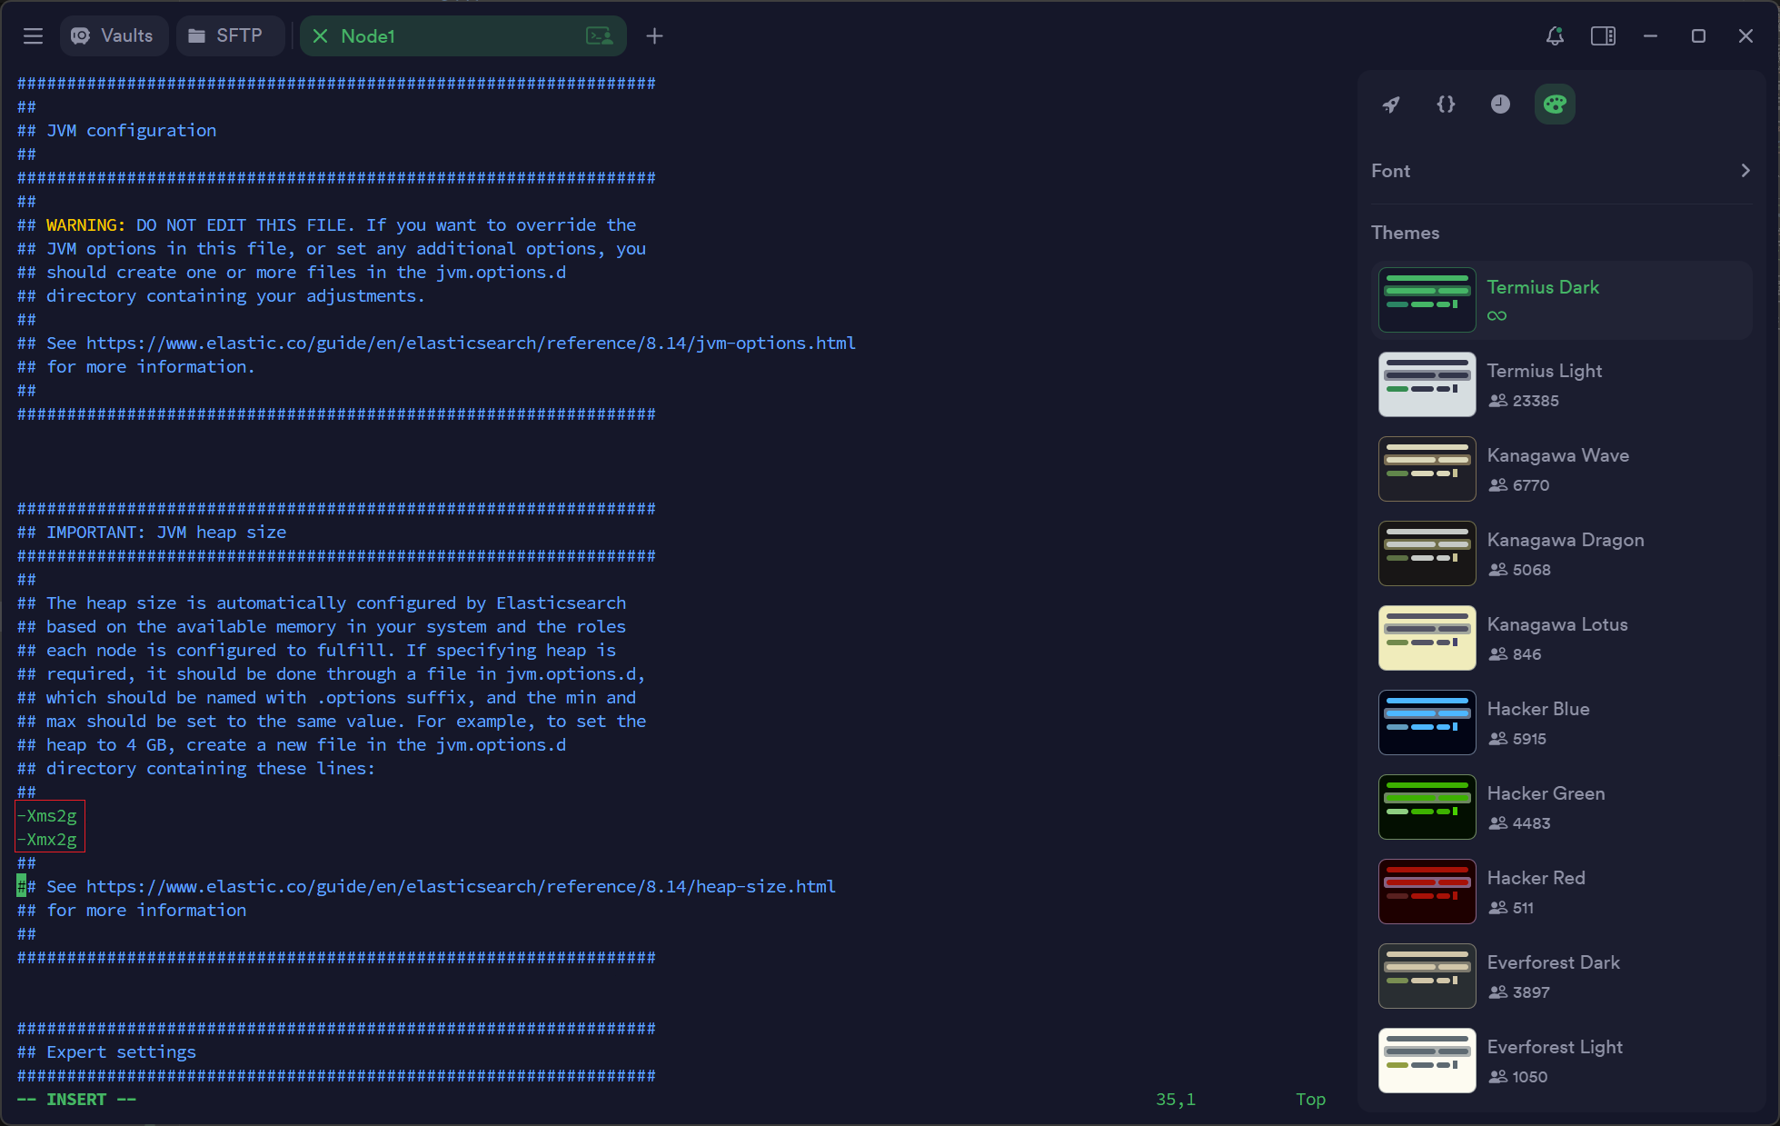Viewport: 1780px width, 1126px height.
Task: Open the snippets curly braces icon
Action: tap(1446, 105)
